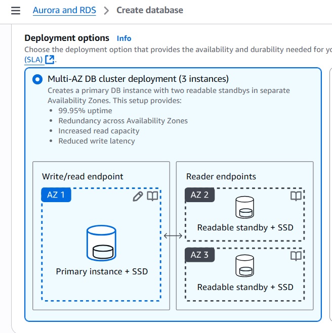Click the Create database breadcrumb text
Screen dimensions: 332x333
point(150,10)
